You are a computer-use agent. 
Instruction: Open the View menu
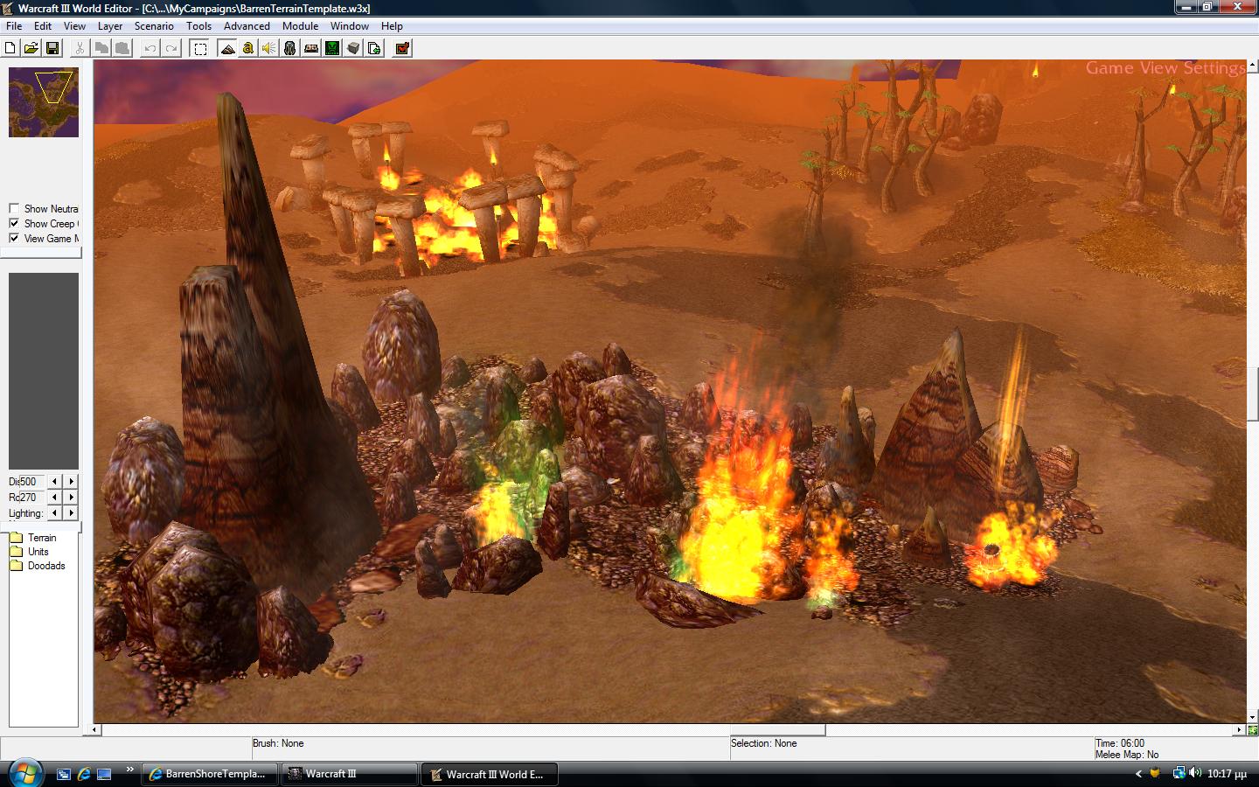tap(74, 26)
